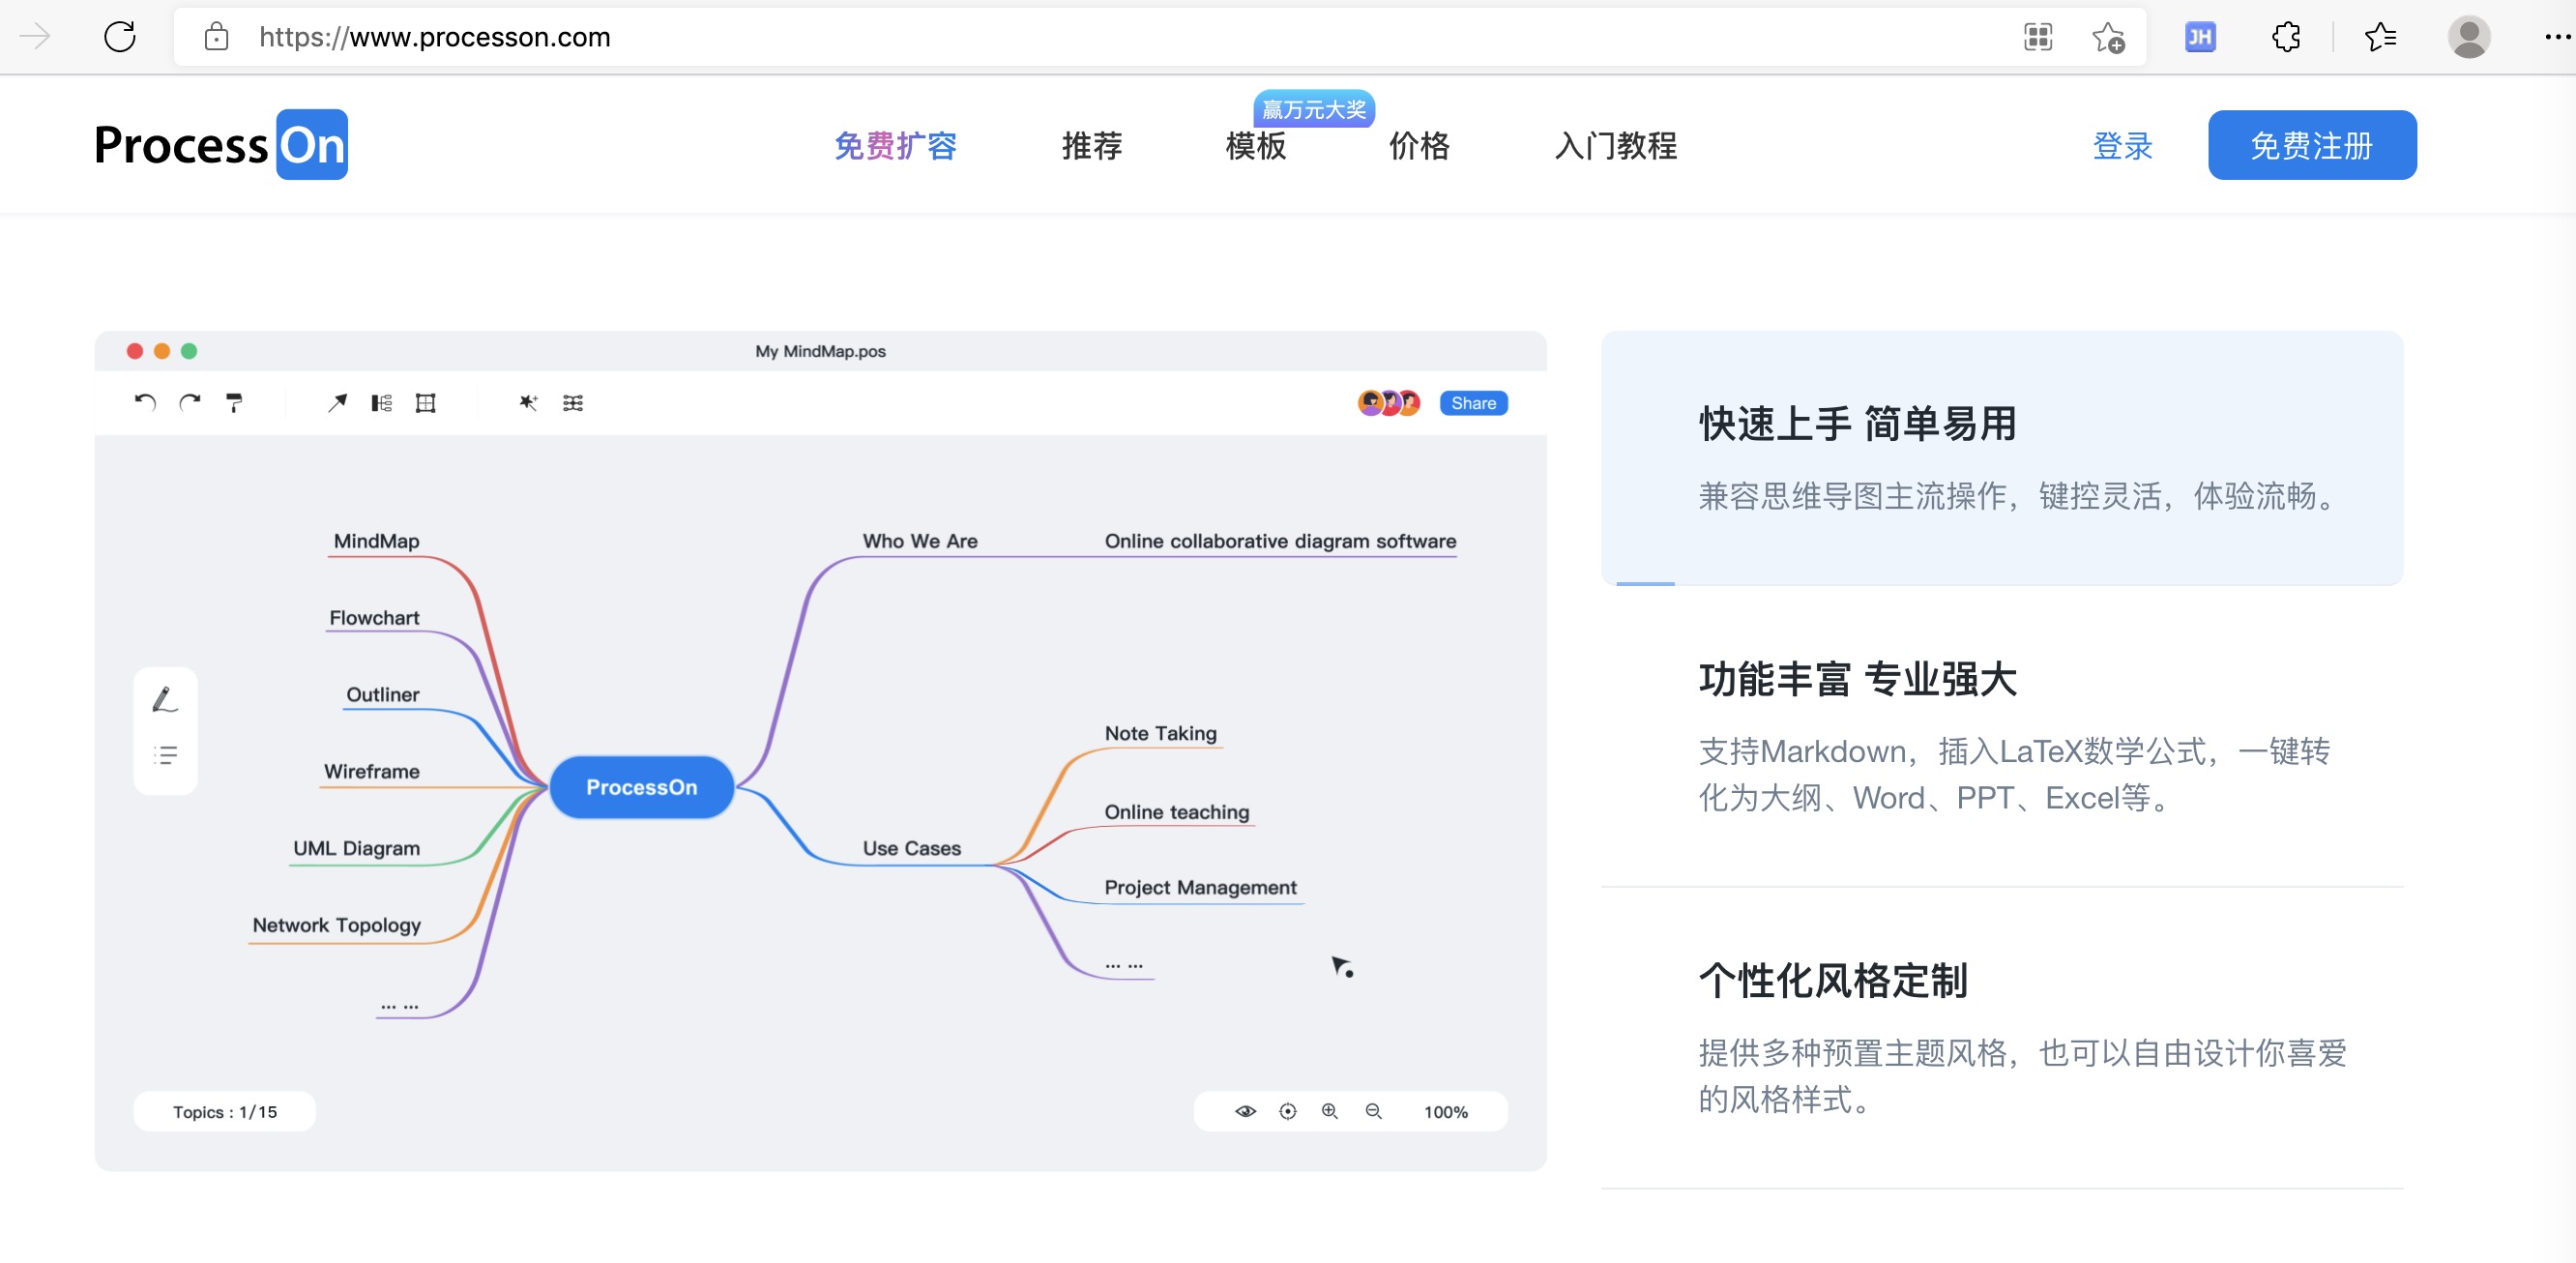
Task: Click the zoom out magnifier icon
Action: pyautogui.click(x=1373, y=1111)
